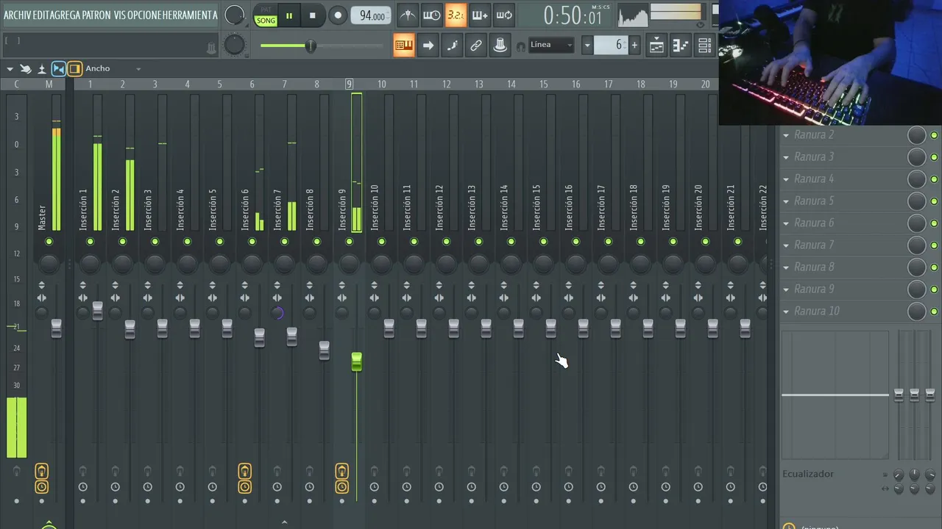Screen dimensions: 942x529
Task: Mute Inserción 9 track green light
Action: click(349, 242)
